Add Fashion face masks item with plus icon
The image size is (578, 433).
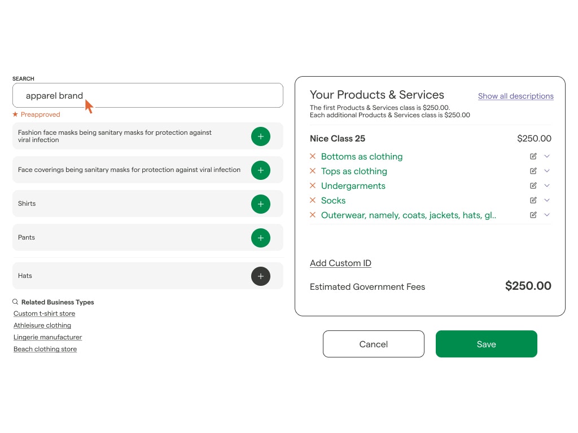(x=261, y=136)
